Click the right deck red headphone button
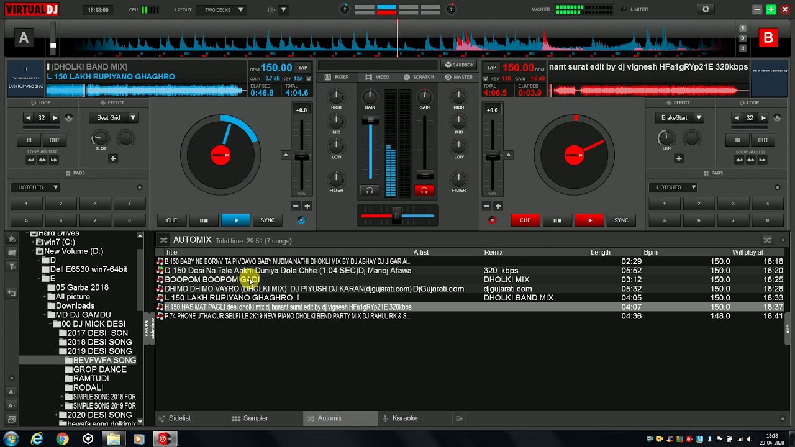The width and height of the screenshot is (795, 447). coord(424,190)
